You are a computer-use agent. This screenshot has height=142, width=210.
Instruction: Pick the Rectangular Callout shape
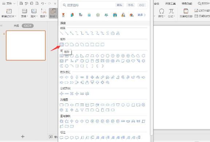(62, 137)
